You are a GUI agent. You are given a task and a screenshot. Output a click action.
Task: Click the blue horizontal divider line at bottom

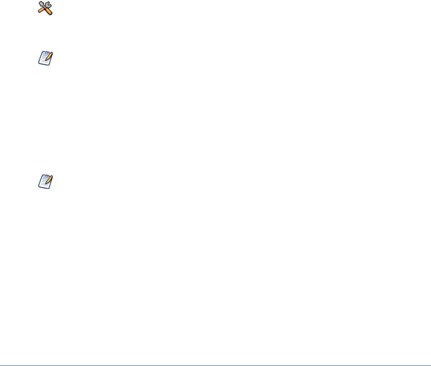pos(215,366)
